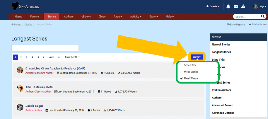The image size is (268, 119).
Task: Click the Stories breadcrumb link
Action: click(28, 25)
